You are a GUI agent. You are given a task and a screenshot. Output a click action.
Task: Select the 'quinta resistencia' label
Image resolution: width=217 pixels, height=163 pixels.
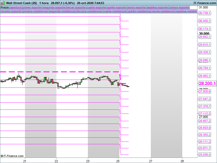[139, 11]
